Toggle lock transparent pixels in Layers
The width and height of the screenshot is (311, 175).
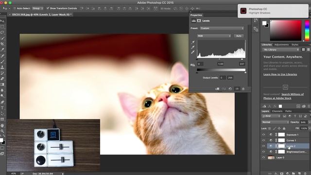pyautogui.click(x=269, y=128)
